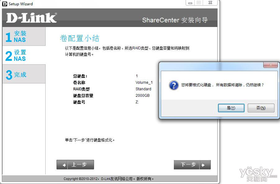Click the 卷名称 label
Viewport: 280px width, 184px height.
click(79, 83)
